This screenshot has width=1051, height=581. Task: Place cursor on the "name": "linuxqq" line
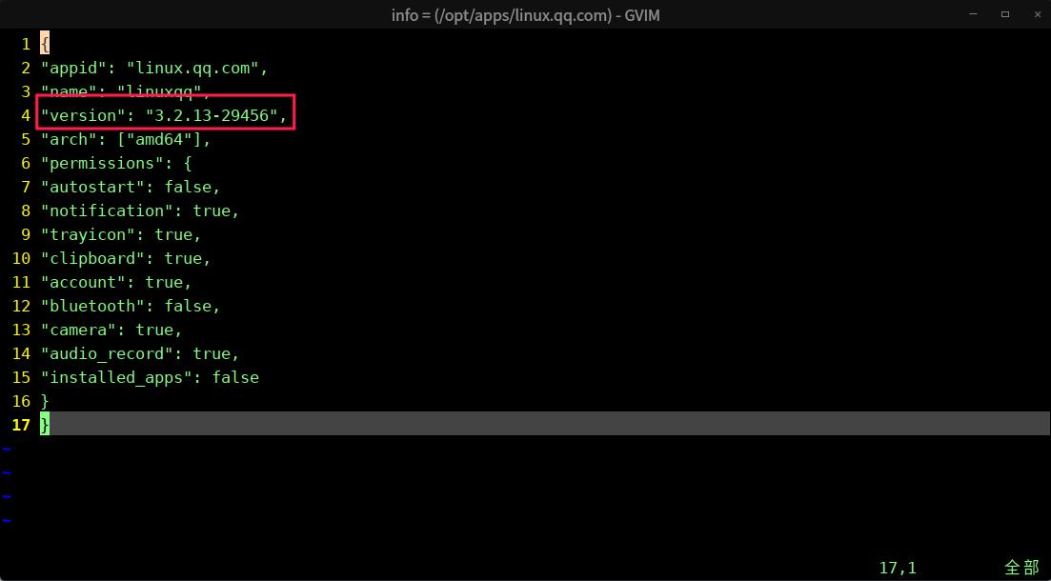click(x=126, y=91)
